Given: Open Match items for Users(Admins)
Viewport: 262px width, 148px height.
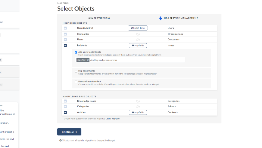Looking at the screenshot, I should pos(138,28).
